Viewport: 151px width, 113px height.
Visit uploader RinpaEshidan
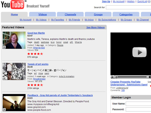point(39,79)
